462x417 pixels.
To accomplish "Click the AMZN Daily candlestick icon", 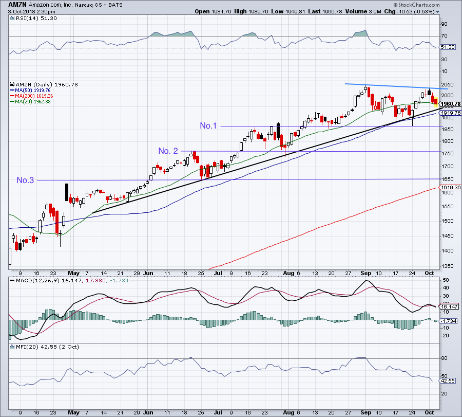I will pos(12,84).
